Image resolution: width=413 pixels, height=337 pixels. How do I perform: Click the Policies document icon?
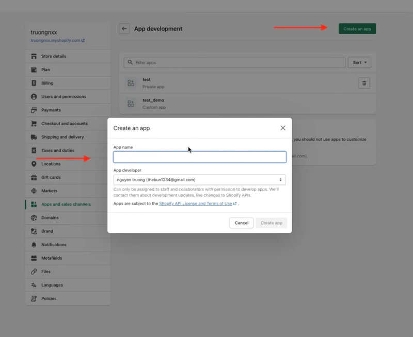(34, 298)
